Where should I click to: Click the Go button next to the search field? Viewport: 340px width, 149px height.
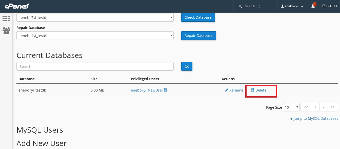(x=187, y=66)
